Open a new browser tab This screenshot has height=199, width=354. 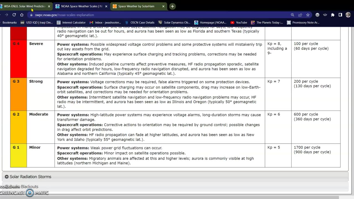coord(172,6)
